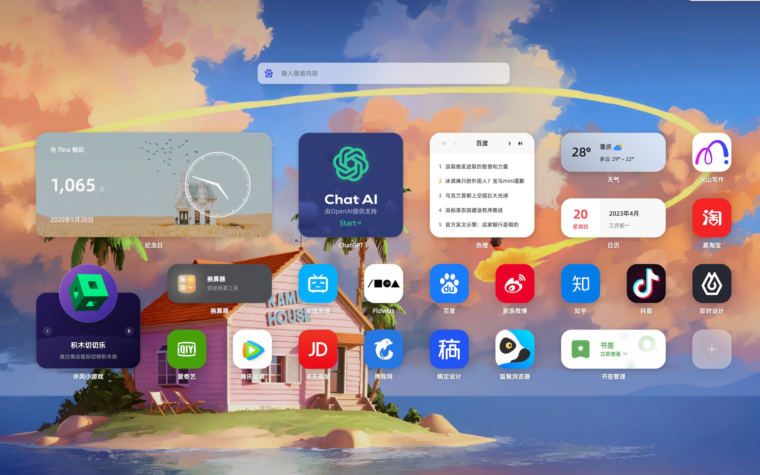Click the 输入搜索内容 search field
760x475 pixels.
click(383, 73)
